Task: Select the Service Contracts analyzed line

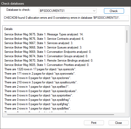Action: 44,39
